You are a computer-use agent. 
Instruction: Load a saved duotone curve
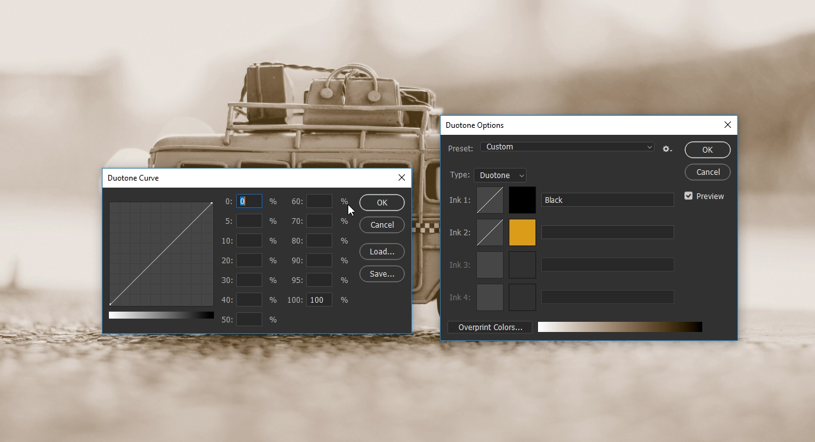[x=382, y=252]
